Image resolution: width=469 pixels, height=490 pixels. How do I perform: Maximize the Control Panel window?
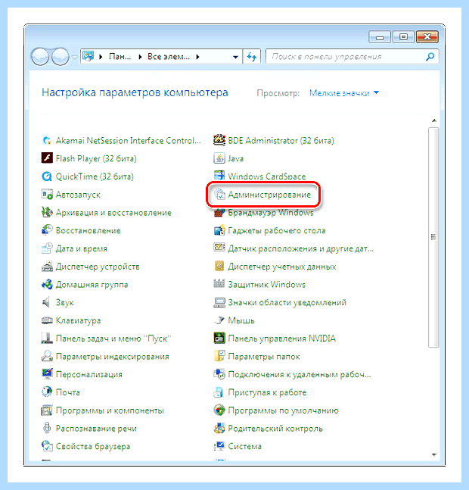coord(403,37)
